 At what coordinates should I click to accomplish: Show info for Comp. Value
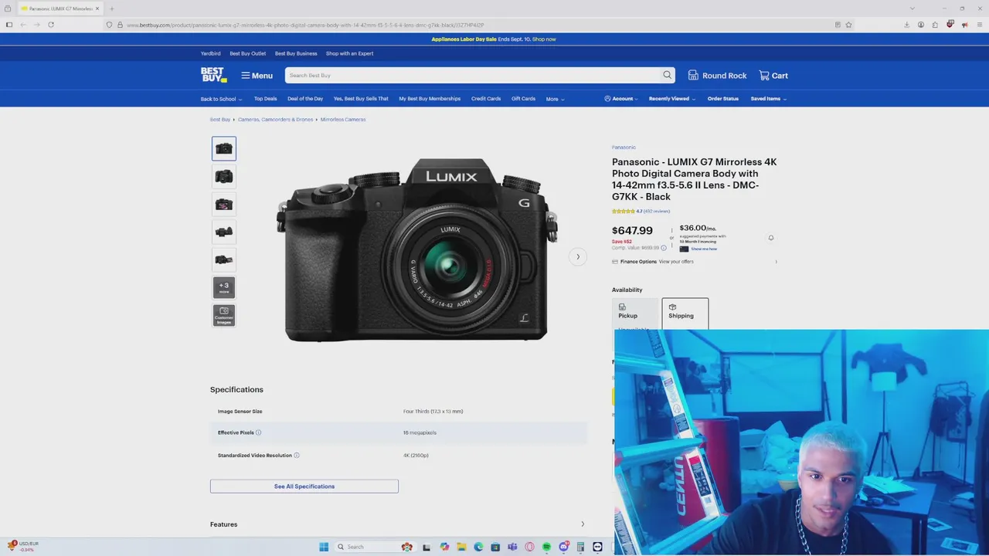tap(664, 248)
